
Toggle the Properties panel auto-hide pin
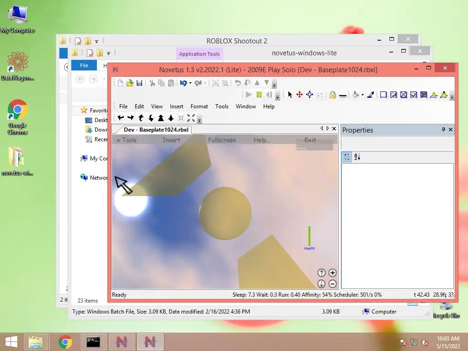point(443,129)
